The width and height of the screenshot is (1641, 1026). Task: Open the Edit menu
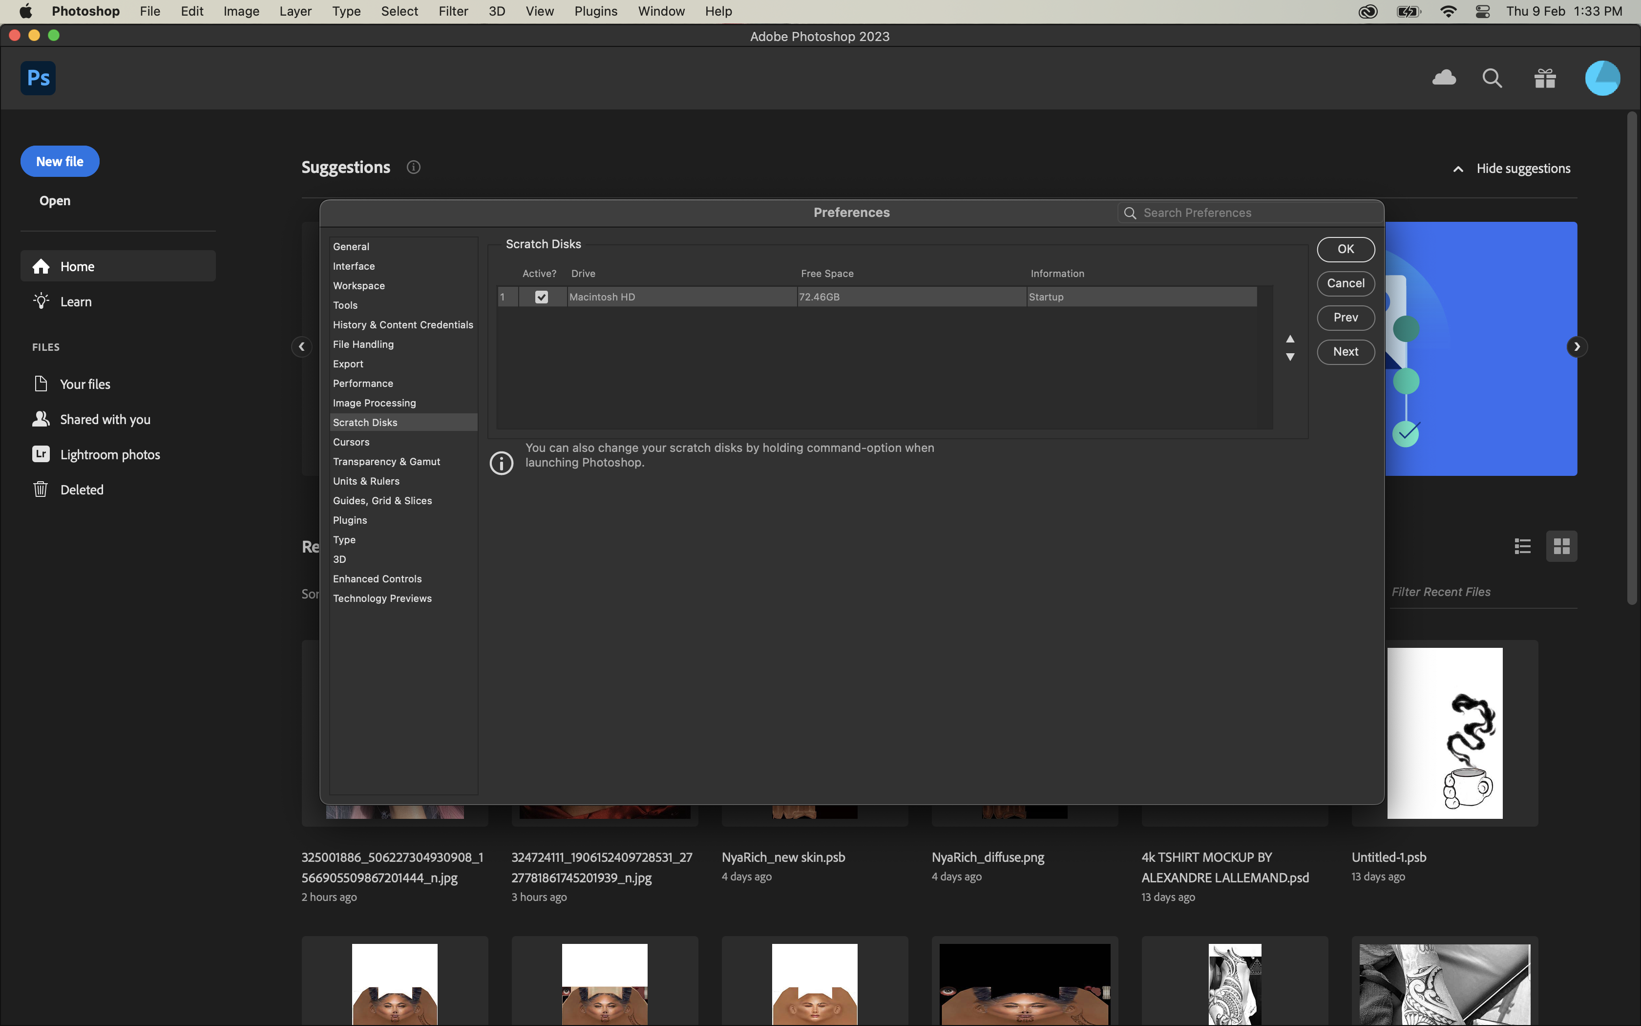[192, 11]
